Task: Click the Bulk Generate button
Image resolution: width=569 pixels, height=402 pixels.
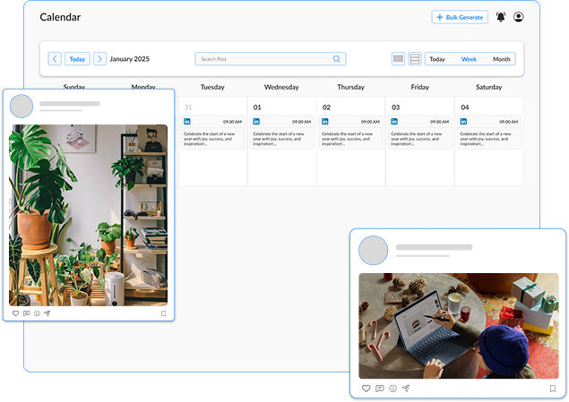Action: (460, 17)
